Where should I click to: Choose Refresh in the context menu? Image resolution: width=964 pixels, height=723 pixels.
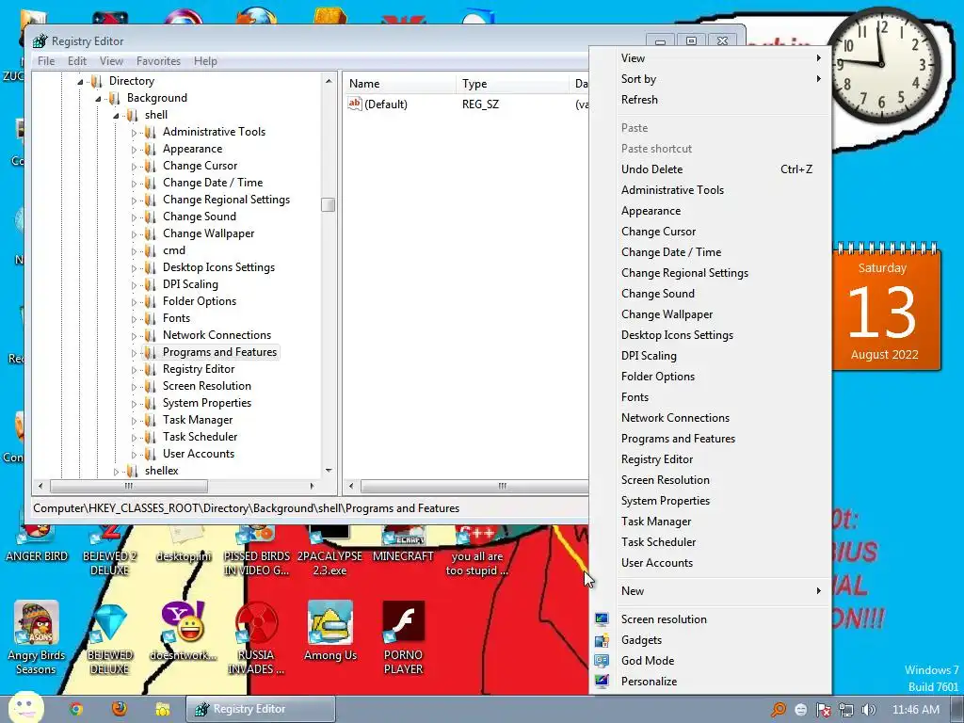click(x=710, y=100)
